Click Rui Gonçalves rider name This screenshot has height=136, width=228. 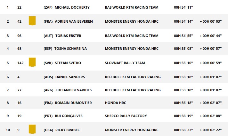[69, 116]
